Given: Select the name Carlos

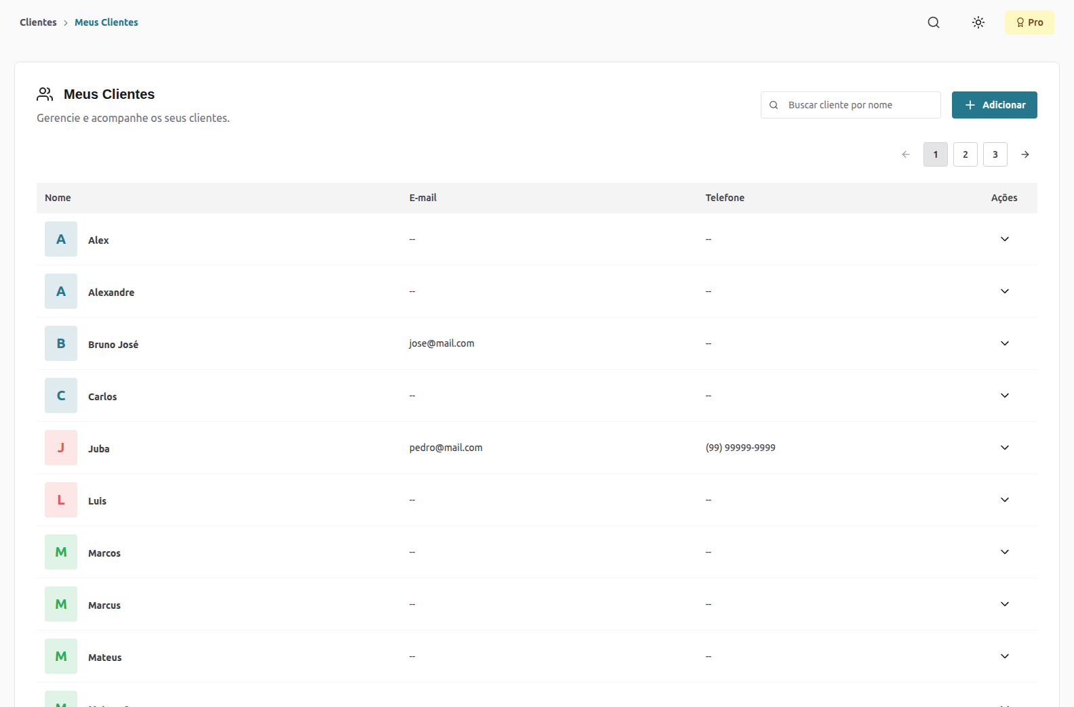Looking at the screenshot, I should 102,397.
